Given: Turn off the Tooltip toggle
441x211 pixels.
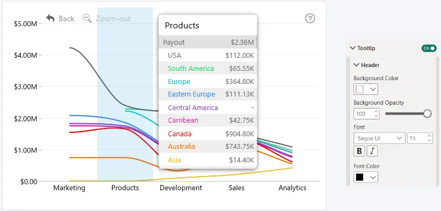Looking at the screenshot, I should click(x=429, y=49).
